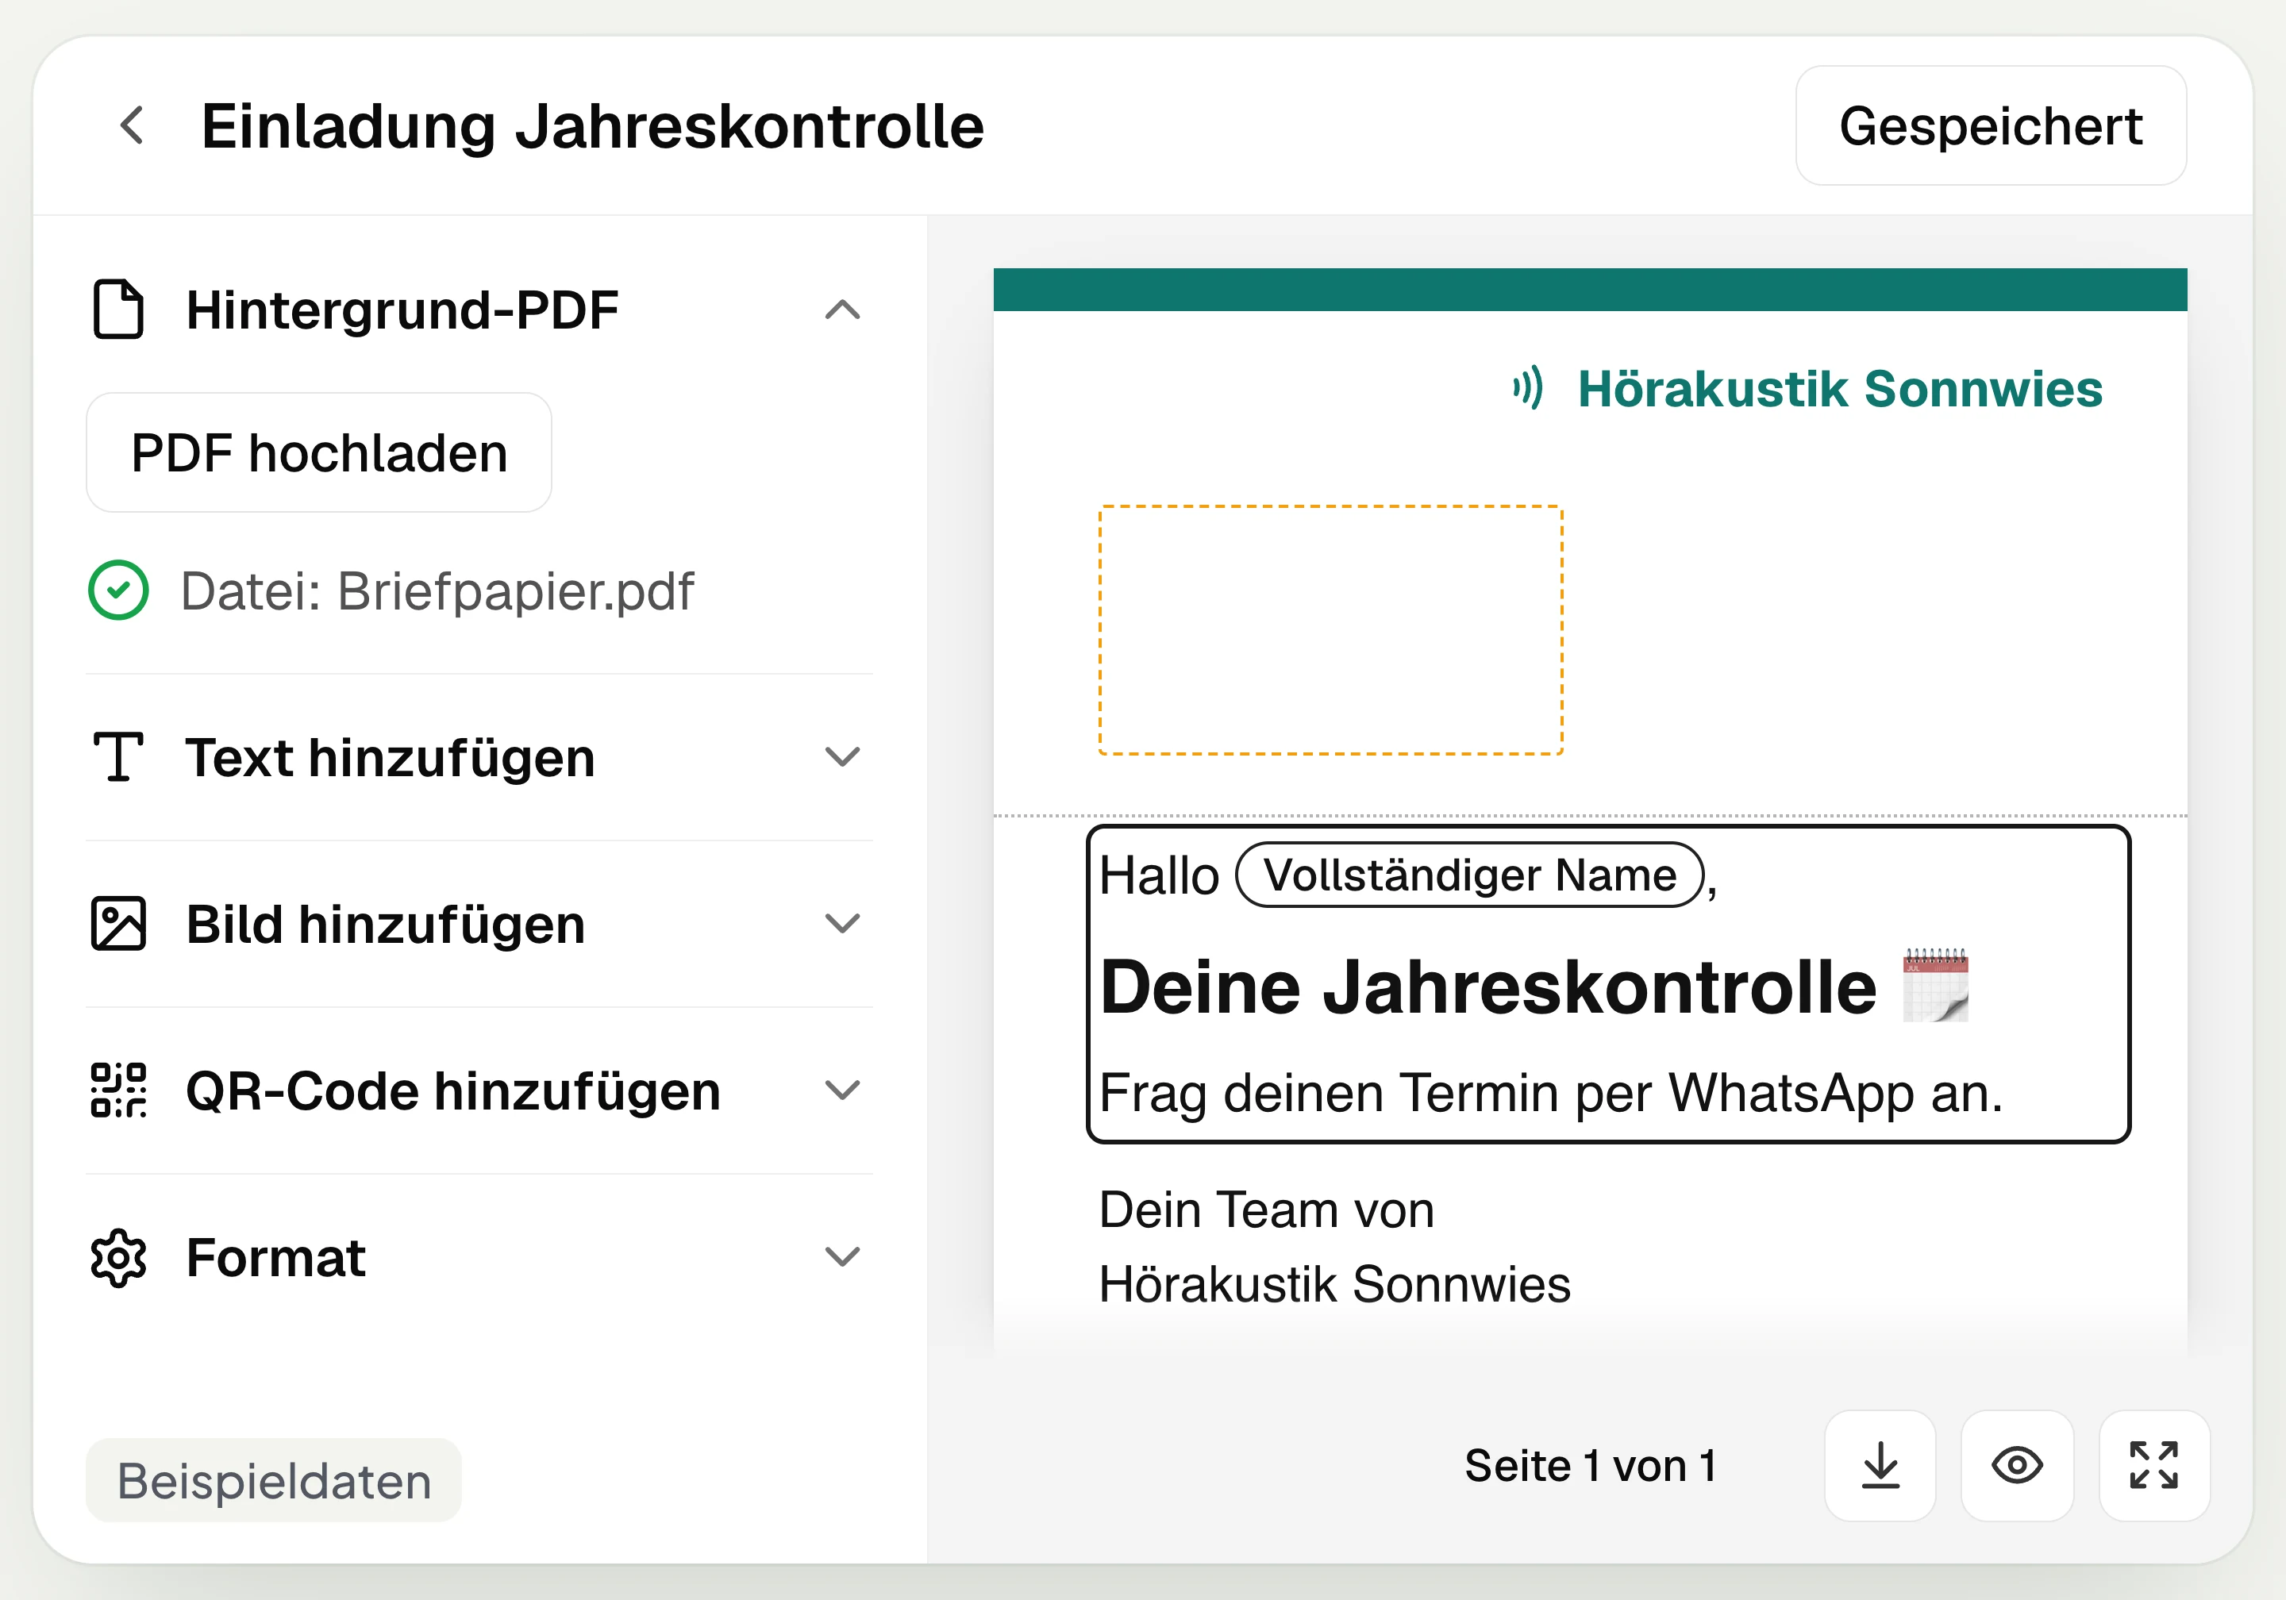Click the QR-Code hinzufügen label

click(453, 1091)
